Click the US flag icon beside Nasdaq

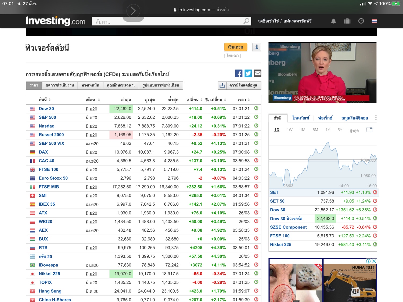(x=33, y=126)
